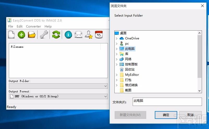Viewport: 209px width, 129px height.
Task: Select the 回收站 label in tree
Action: point(130,70)
